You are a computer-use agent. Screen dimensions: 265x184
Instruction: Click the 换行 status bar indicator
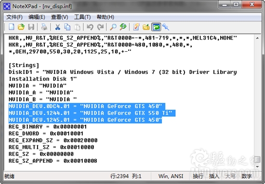pyautogui.click(x=198, y=176)
